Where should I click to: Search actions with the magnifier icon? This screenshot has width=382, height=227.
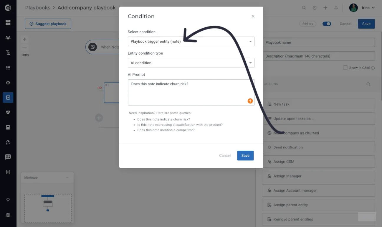coord(368,84)
